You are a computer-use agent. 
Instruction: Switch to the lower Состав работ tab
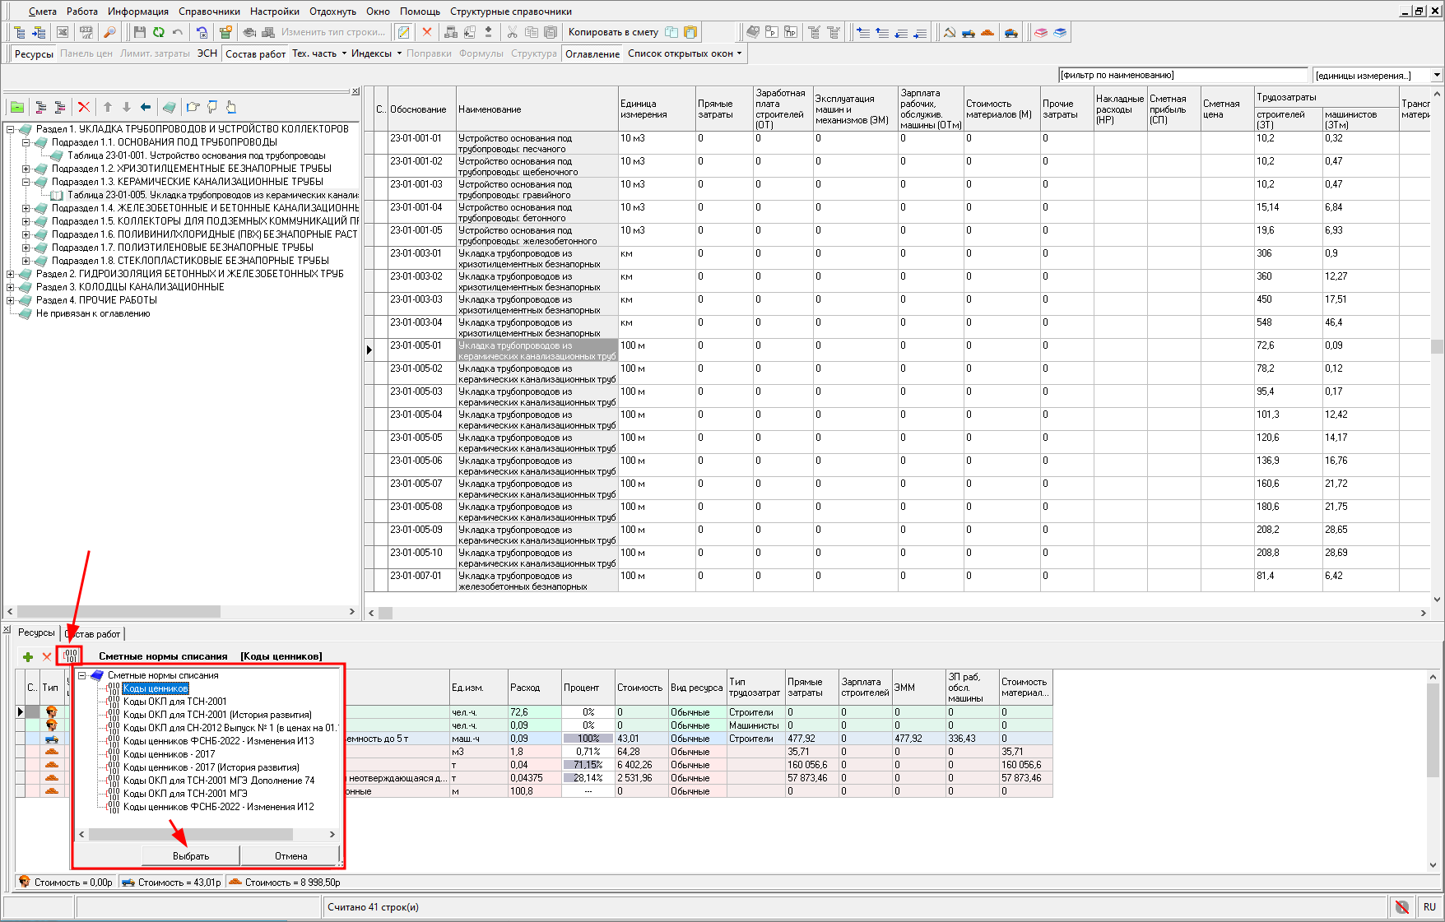93,634
